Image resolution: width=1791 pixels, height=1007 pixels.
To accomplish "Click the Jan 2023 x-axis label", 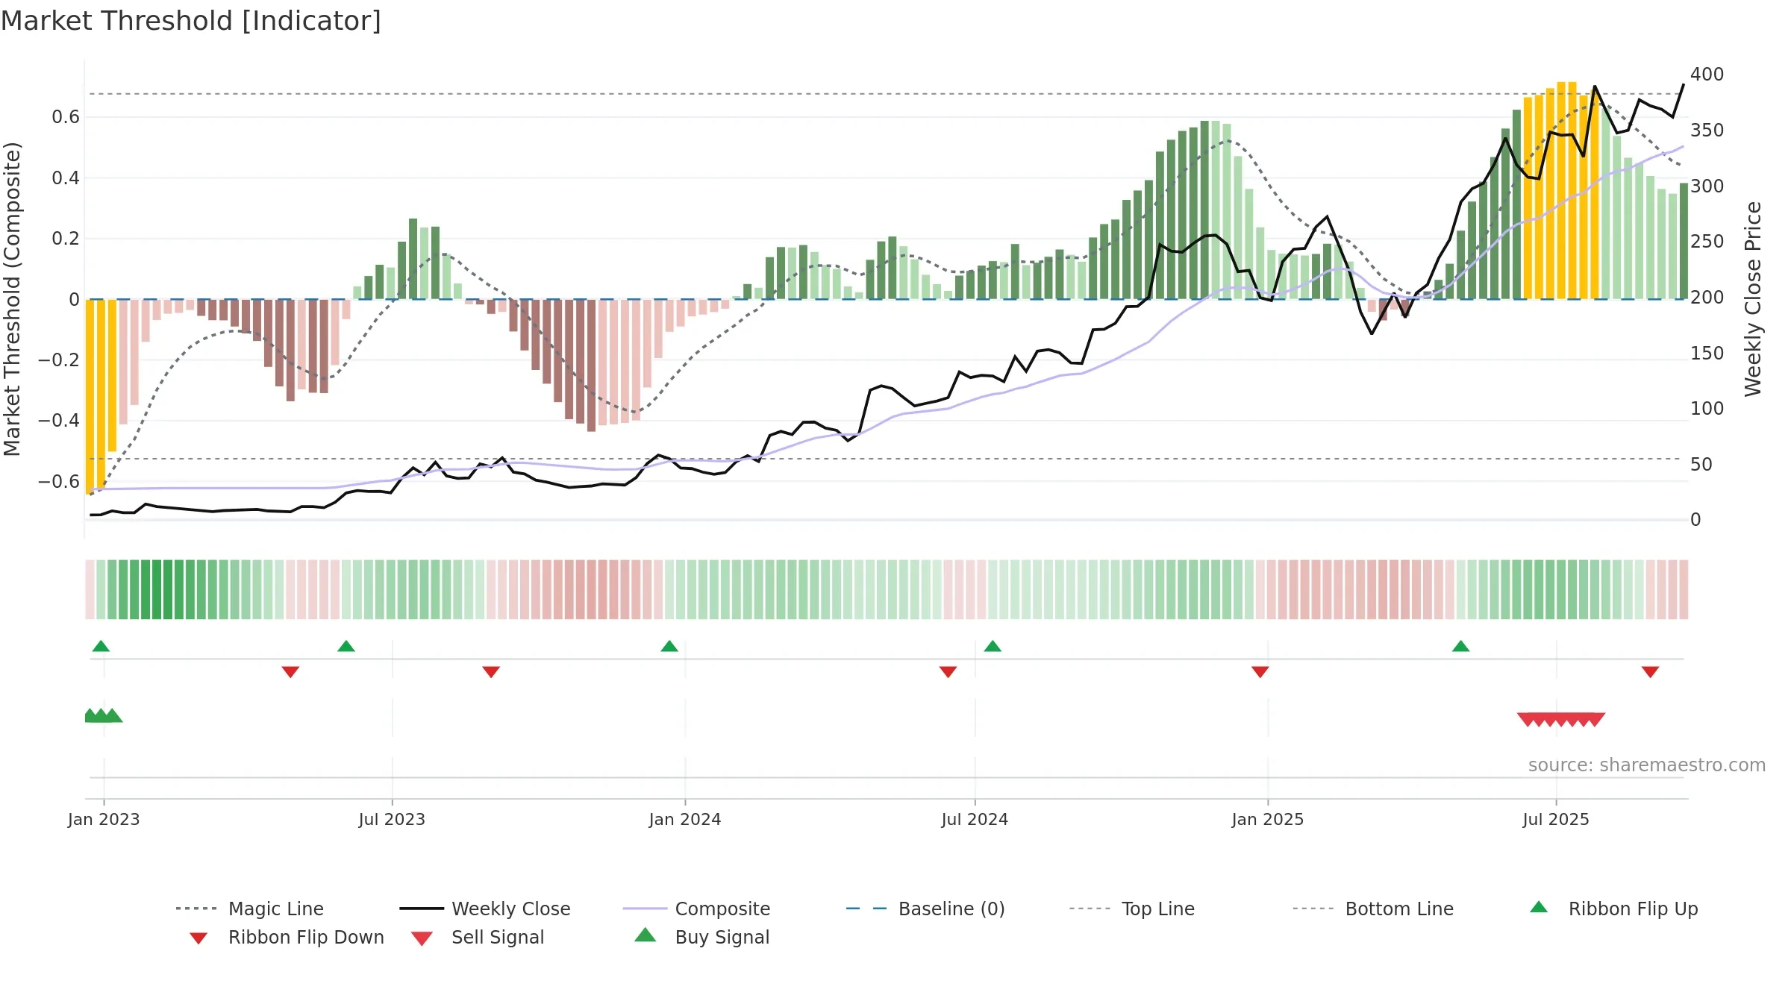I will tap(104, 820).
